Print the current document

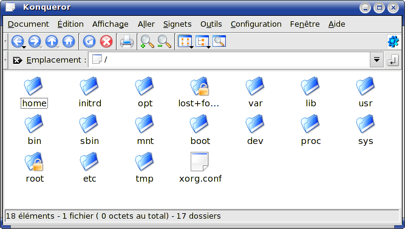tap(127, 41)
